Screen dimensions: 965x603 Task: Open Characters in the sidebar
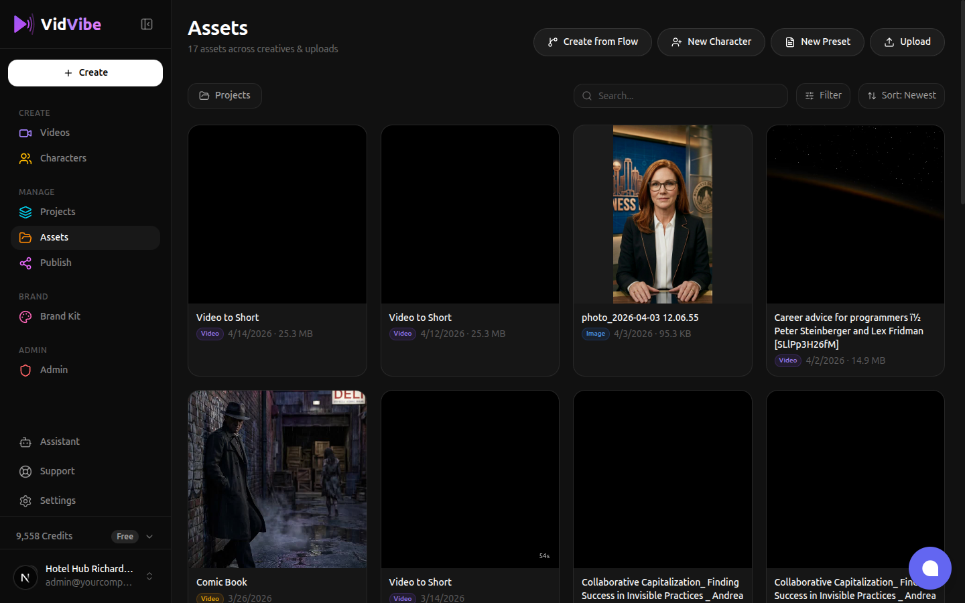point(85,159)
